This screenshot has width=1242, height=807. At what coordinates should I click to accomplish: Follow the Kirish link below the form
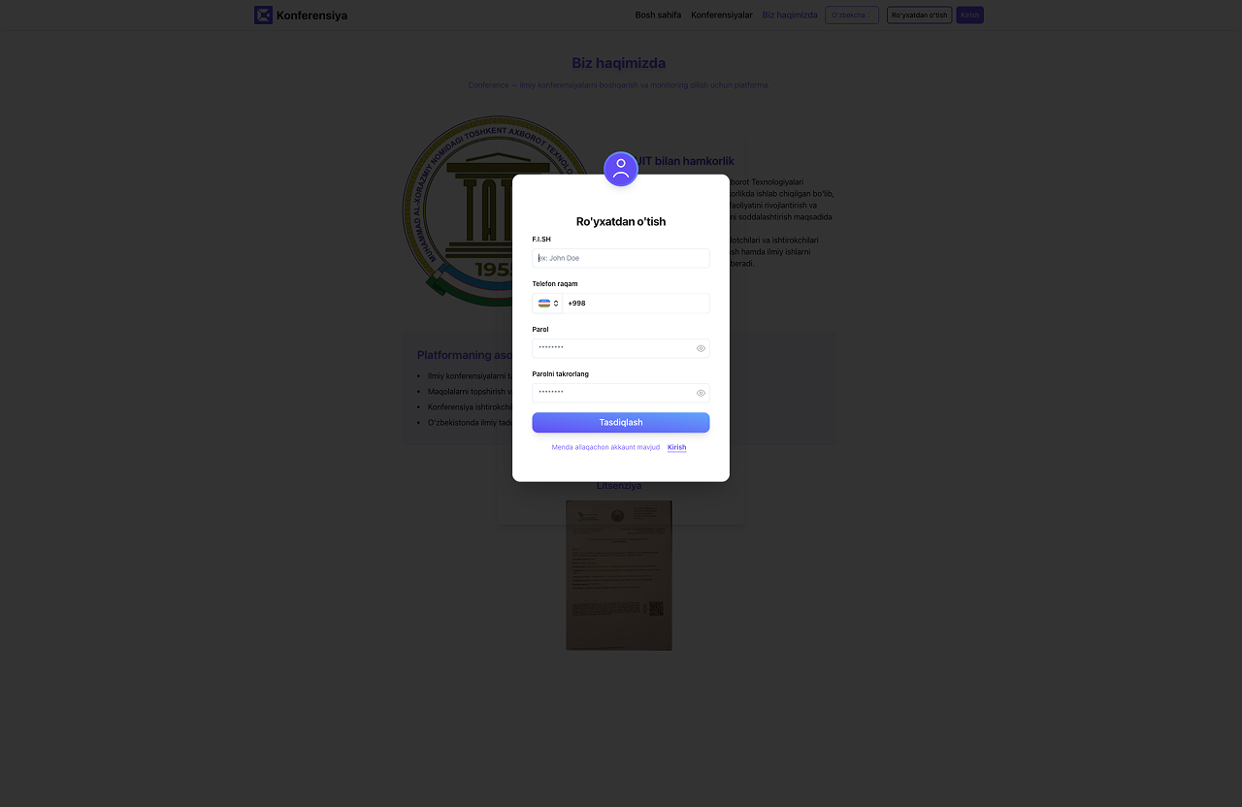pos(677,447)
